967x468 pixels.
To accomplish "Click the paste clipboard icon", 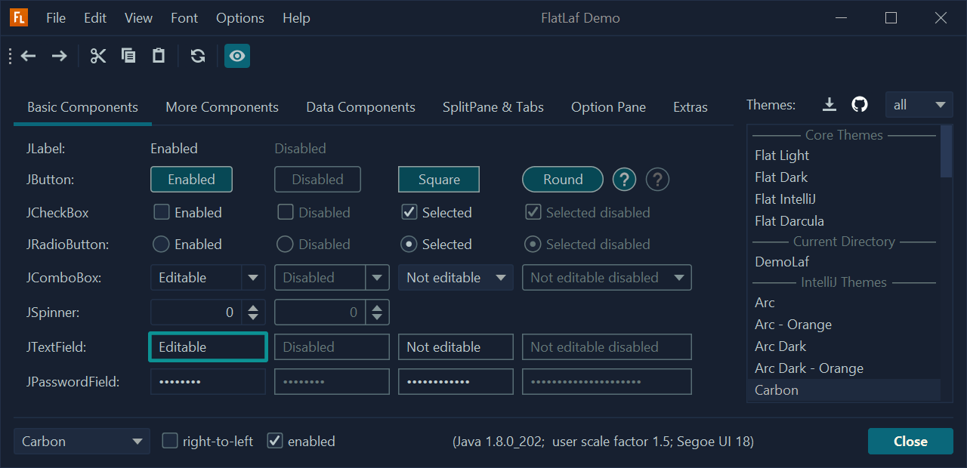I will point(159,56).
